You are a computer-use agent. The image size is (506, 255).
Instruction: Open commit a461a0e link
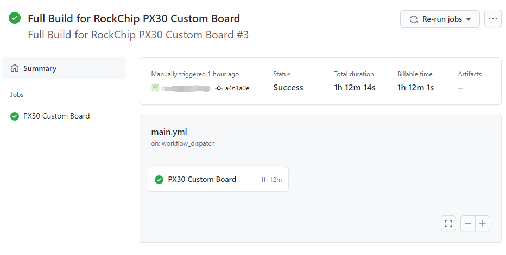coord(237,88)
